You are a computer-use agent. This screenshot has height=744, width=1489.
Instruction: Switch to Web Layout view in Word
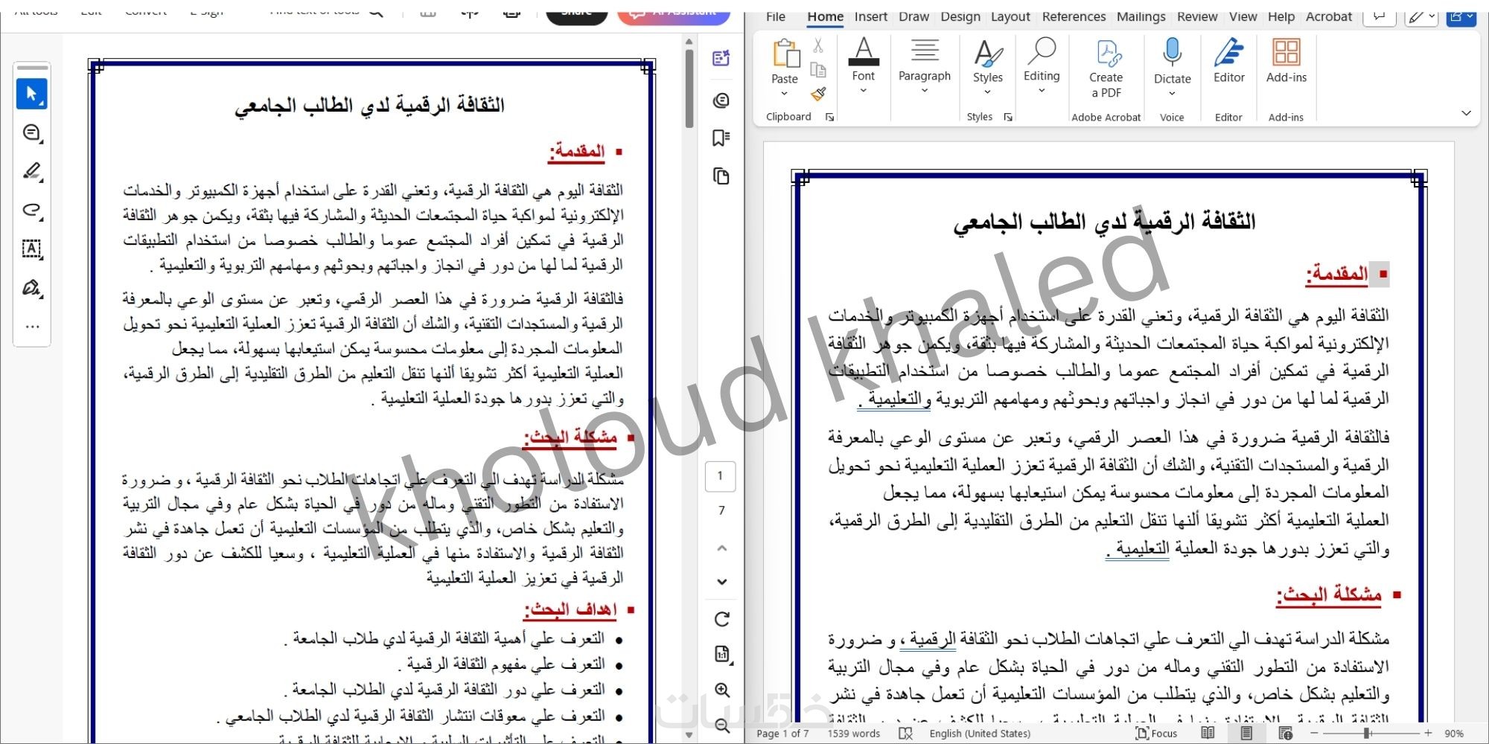point(1285,734)
